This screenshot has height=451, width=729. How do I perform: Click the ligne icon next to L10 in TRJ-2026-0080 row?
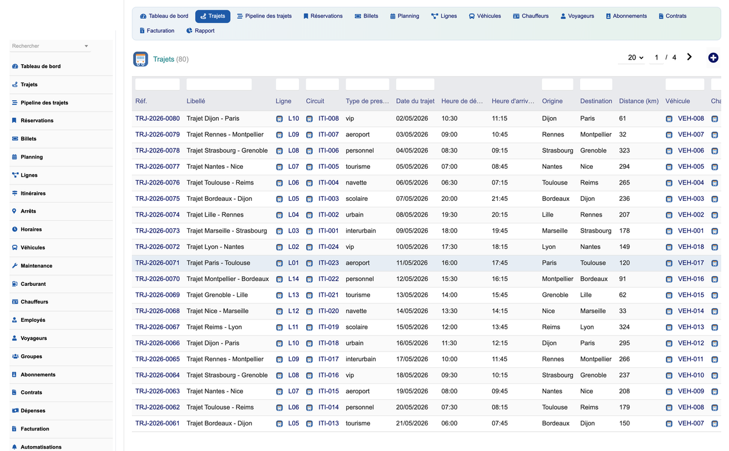pyautogui.click(x=279, y=119)
